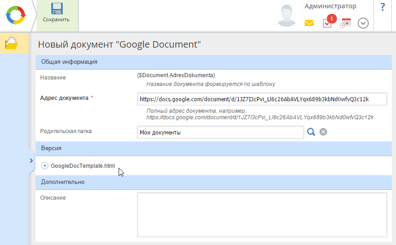Image resolution: width=396 pixels, height=245 pixels.
Task: Click the Родительская папка input field
Action: pos(220,133)
